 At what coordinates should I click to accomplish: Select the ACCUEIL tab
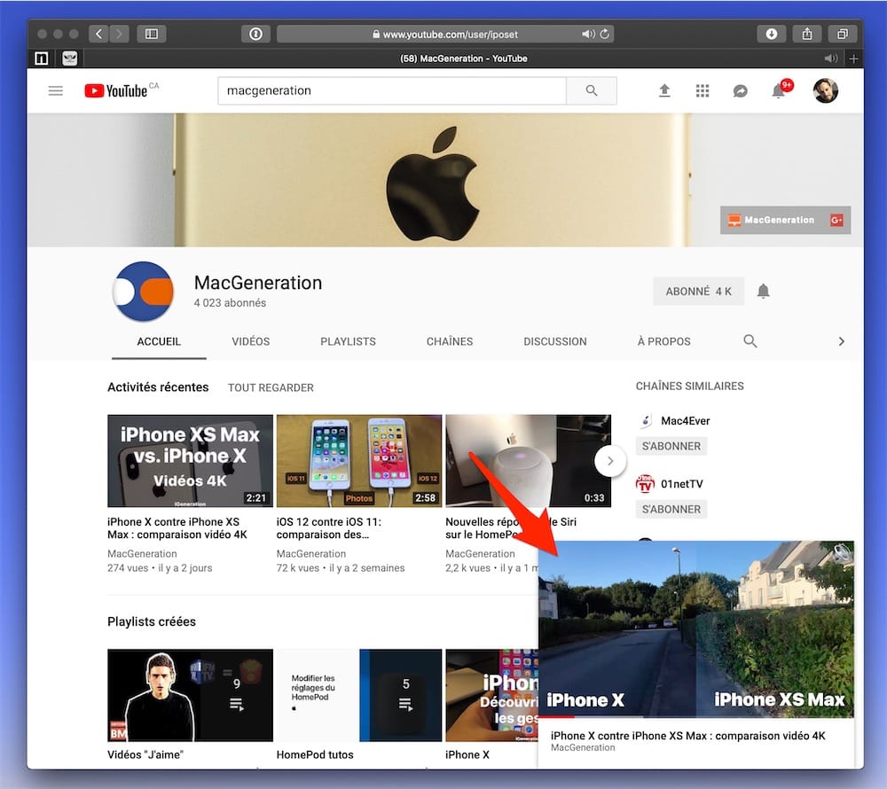coord(159,341)
